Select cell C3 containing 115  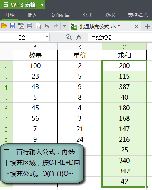[x=124, y=77]
